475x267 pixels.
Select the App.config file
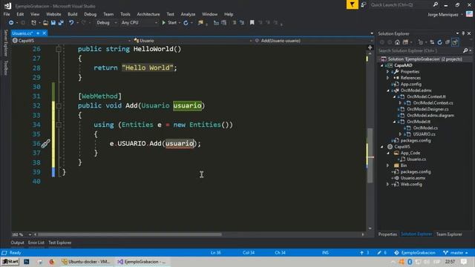click(x=410, y=84)
